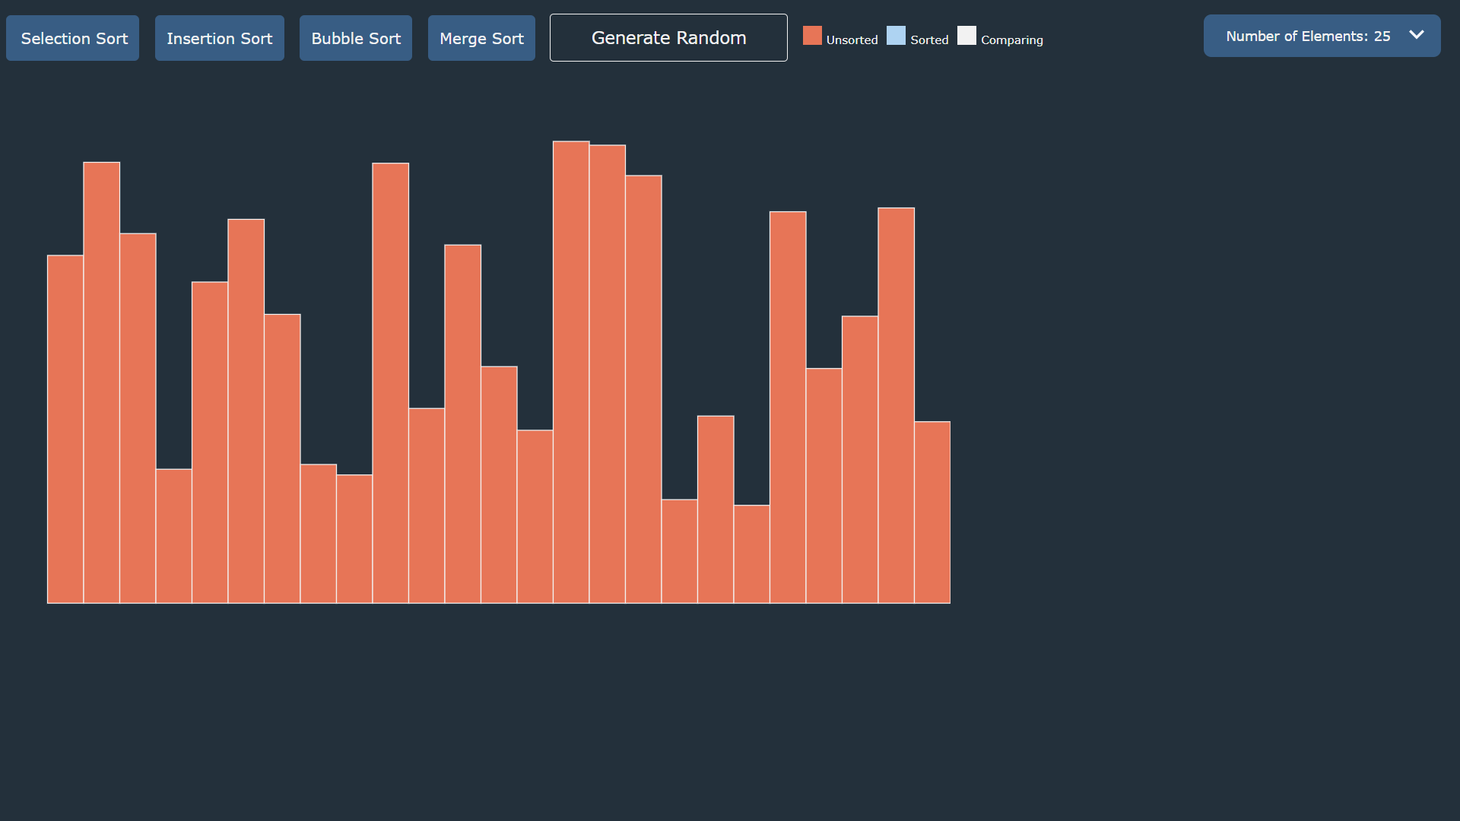Click the Unsorted legend label text
Screen dimensions: 1460x821
(852, 40)
